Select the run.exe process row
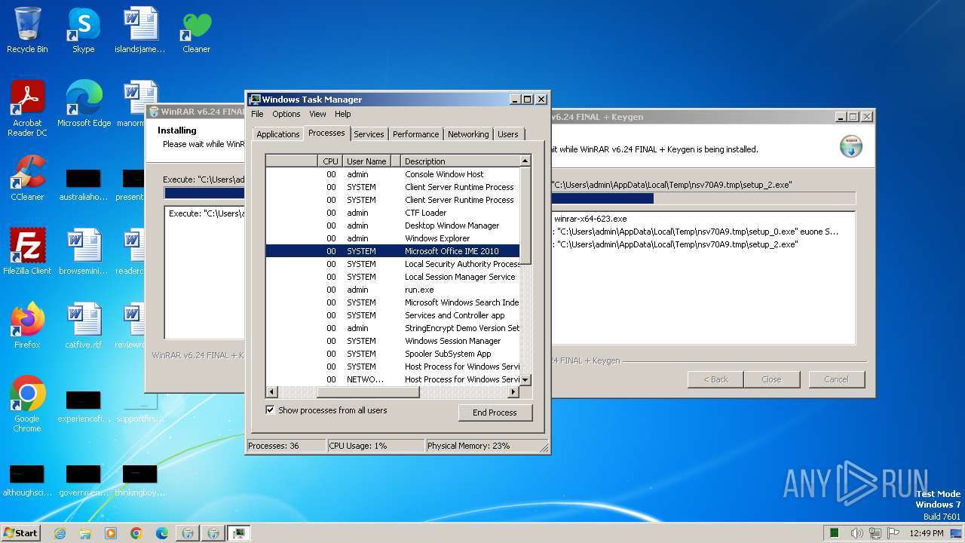This screenshot has width=965, height=543. click(x=393, y=290)
